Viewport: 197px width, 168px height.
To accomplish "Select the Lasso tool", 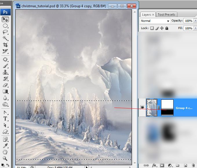I will tap(5, 32).
